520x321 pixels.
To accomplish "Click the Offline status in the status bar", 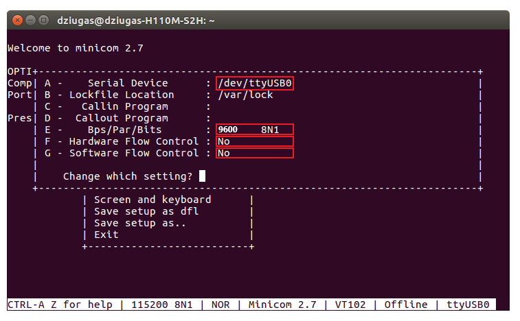I will (405, 305).
